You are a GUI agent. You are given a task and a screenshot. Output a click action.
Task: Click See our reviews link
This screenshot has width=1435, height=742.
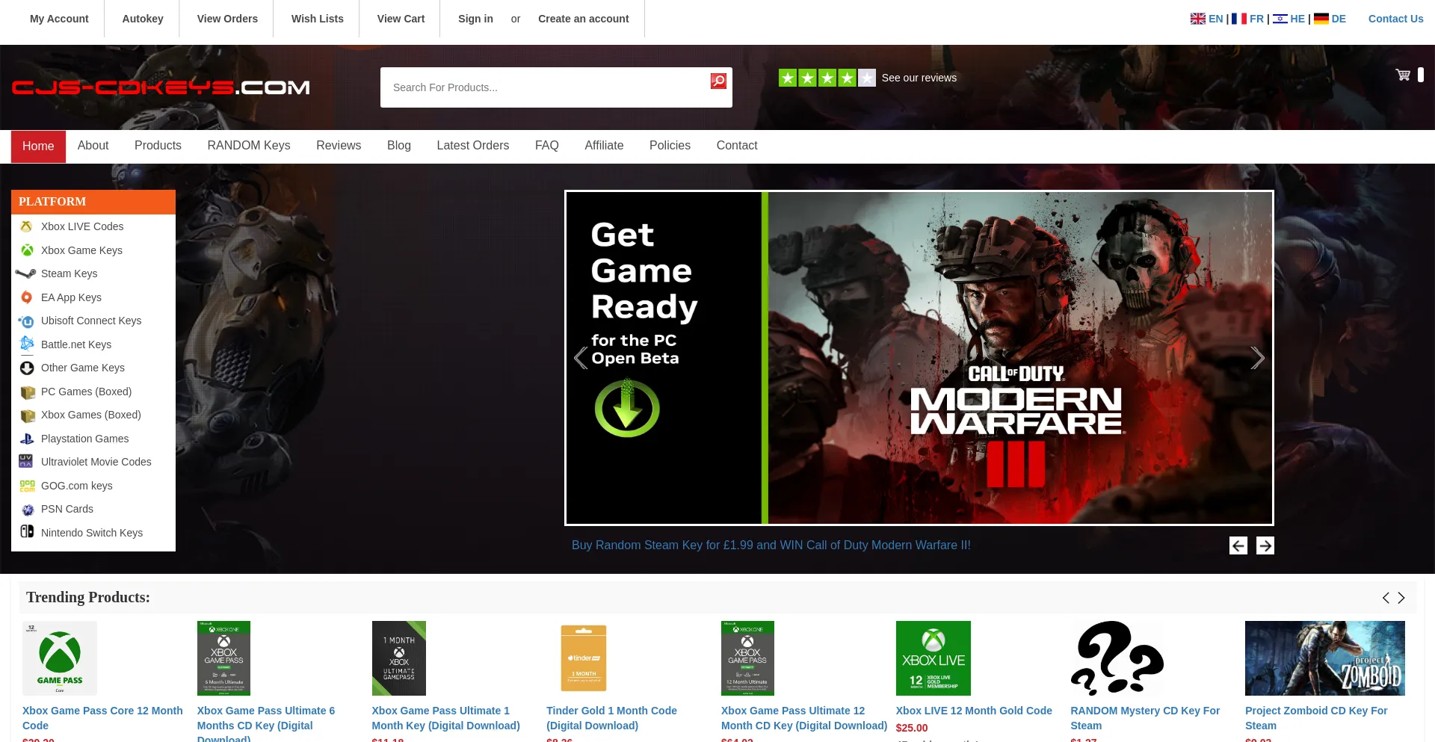click(x=919, y=78)
